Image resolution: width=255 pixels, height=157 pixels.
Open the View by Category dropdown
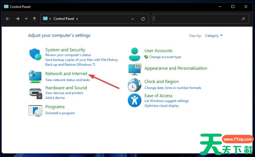coord(214,36)
